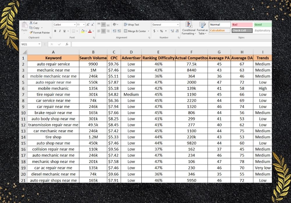The height and width of the screenshot is (203, 291).
Task: Click inside the formula bar field
Action: [x=169, y=44]
